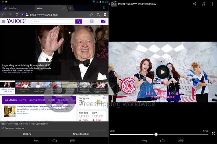Dismiss Longhua weather card
This screenshot has width=217, height=144.
pyautogui.click(x=104, y=98)
